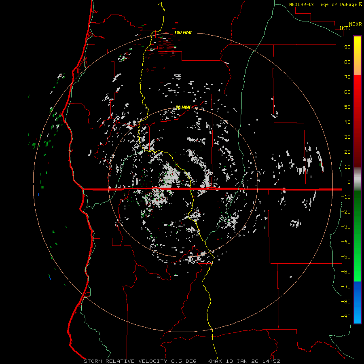The height and width of the screenshot is (364, 364).
Task: Click the 80 scale value
Action: click(347, 62)
